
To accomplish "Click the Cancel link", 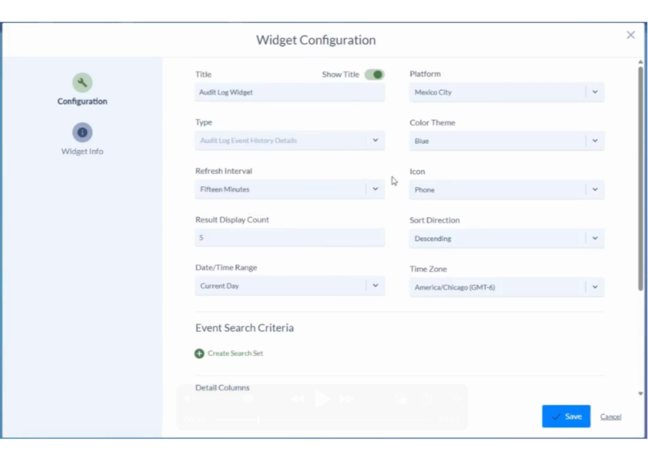I will point(610,417).
